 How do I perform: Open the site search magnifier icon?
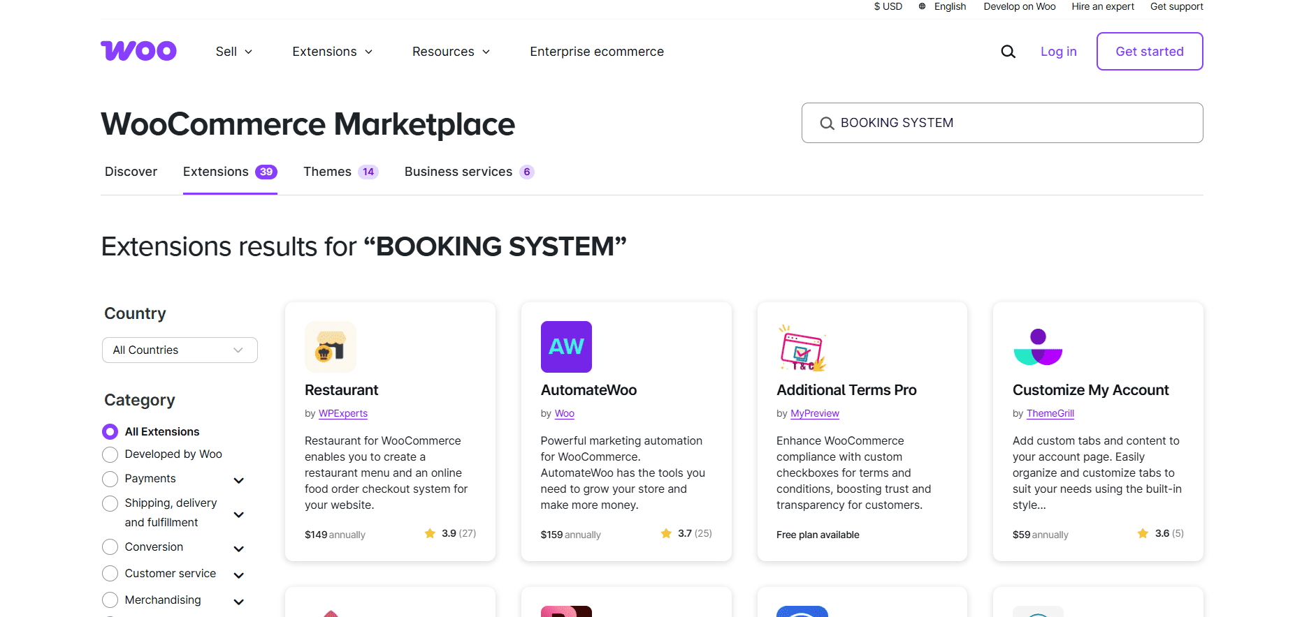coord(1008,52)
